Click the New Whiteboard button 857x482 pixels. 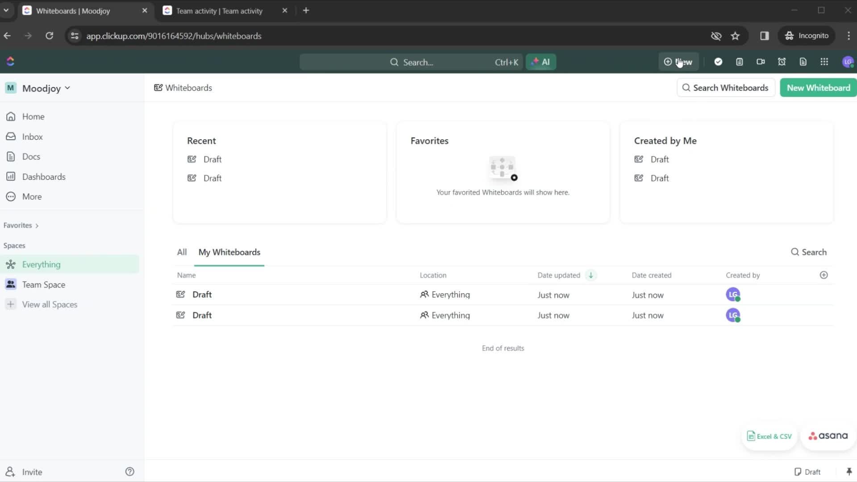tap(818, 87)
